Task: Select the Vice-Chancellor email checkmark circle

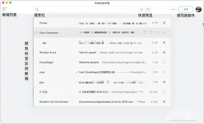Action: point(36,33)
